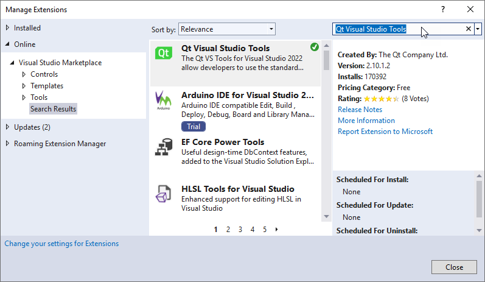
Task: Click the Qt Visual Studio Tools logo icon
Action: pos(163,53)
